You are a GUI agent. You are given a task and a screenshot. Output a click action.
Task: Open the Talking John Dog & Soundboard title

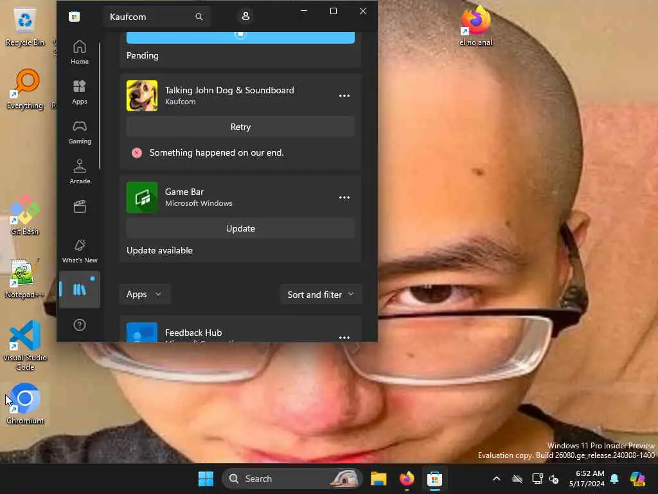229,90
